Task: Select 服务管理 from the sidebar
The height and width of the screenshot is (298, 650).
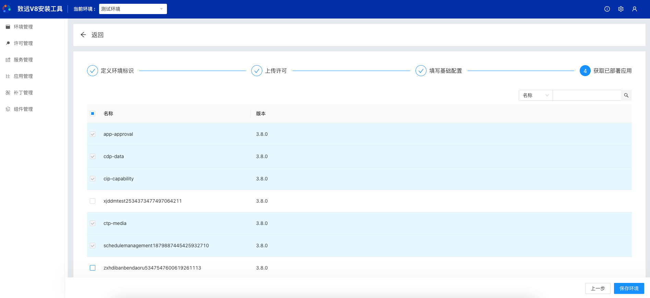Action: coord(23,60)
